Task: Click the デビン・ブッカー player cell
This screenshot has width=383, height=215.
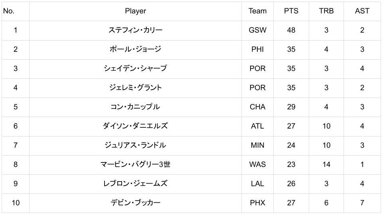Action: coord(135,203)
